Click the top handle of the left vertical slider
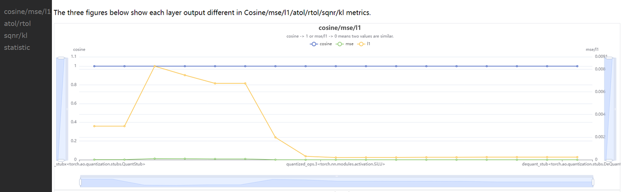 (x=61, y=58)
